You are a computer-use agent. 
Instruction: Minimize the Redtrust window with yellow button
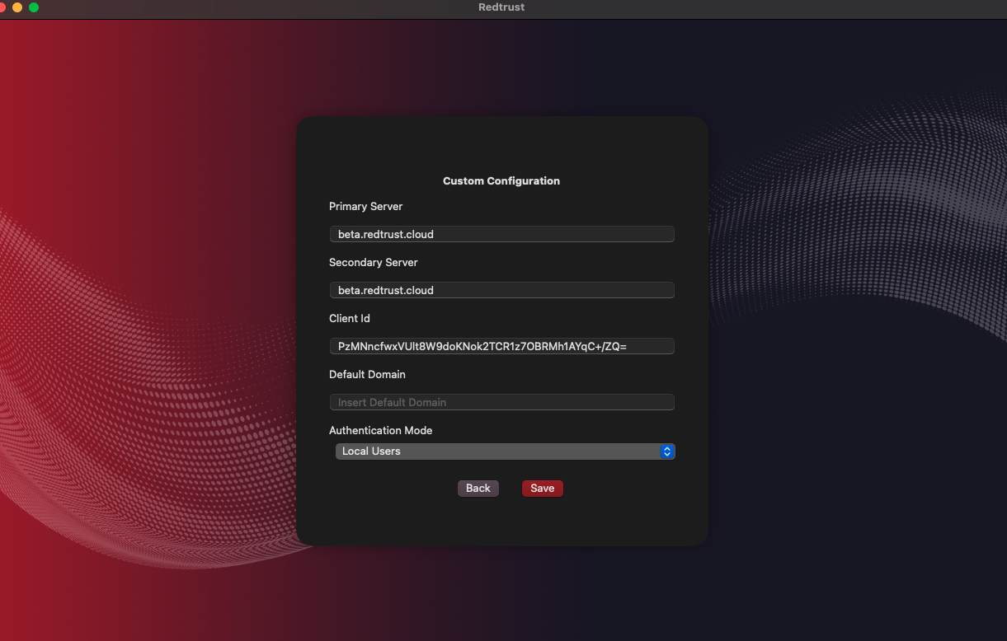[17, 7]
